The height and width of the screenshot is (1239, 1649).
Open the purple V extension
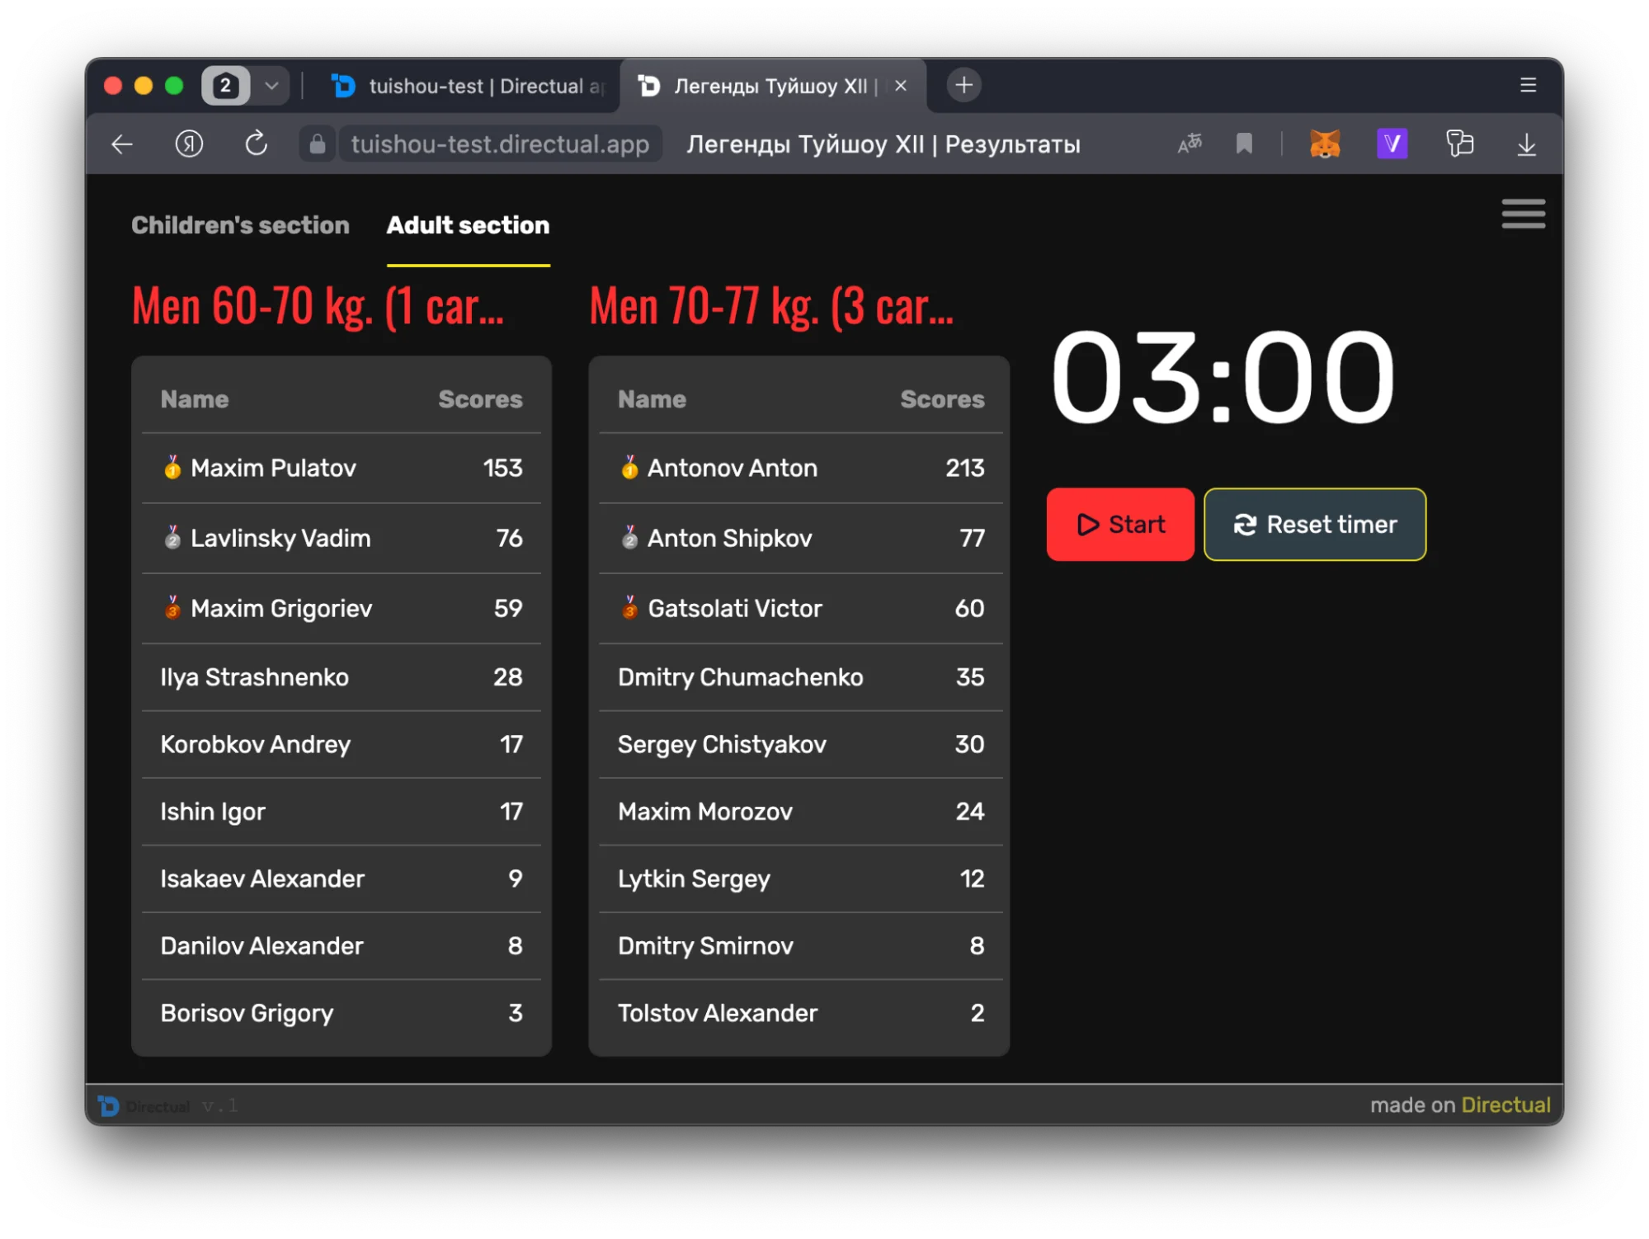pos(1392,144)
